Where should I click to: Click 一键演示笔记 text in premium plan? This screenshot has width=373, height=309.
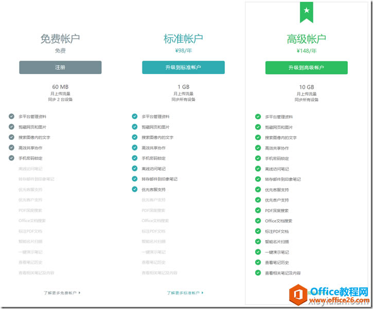pos(277,252)
